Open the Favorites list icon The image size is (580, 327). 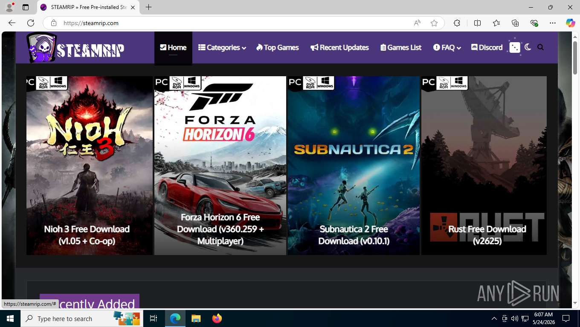[496, 23]
